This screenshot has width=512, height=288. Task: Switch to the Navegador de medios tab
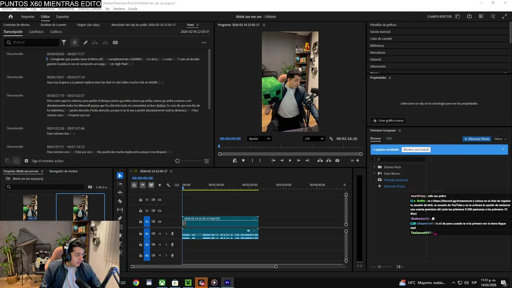click(x=64, y=171)
